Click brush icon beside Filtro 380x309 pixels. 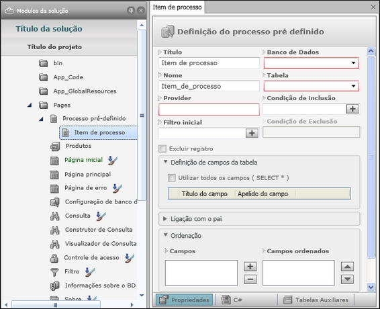pos(90,272)
